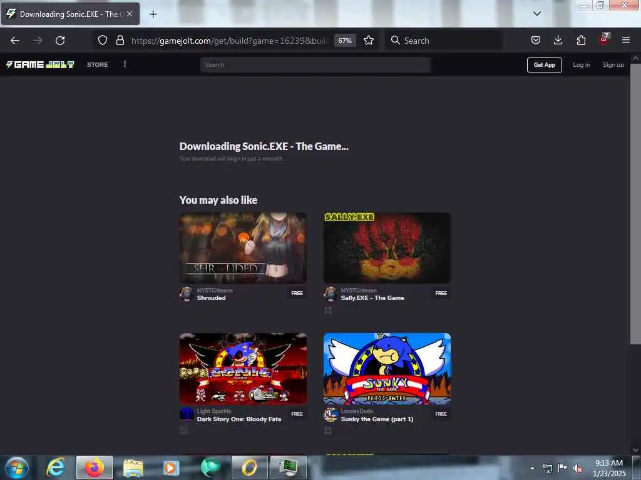
Task: Open the STORE link in Game Jolt header
Action: point(97,64)
